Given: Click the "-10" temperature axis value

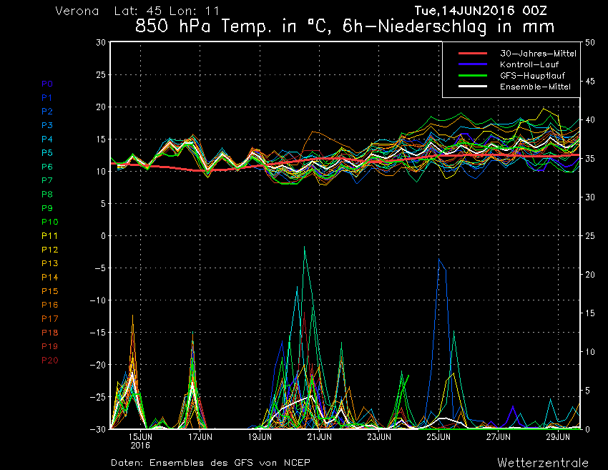Looking at the screenshot, I should coord(98,300).
